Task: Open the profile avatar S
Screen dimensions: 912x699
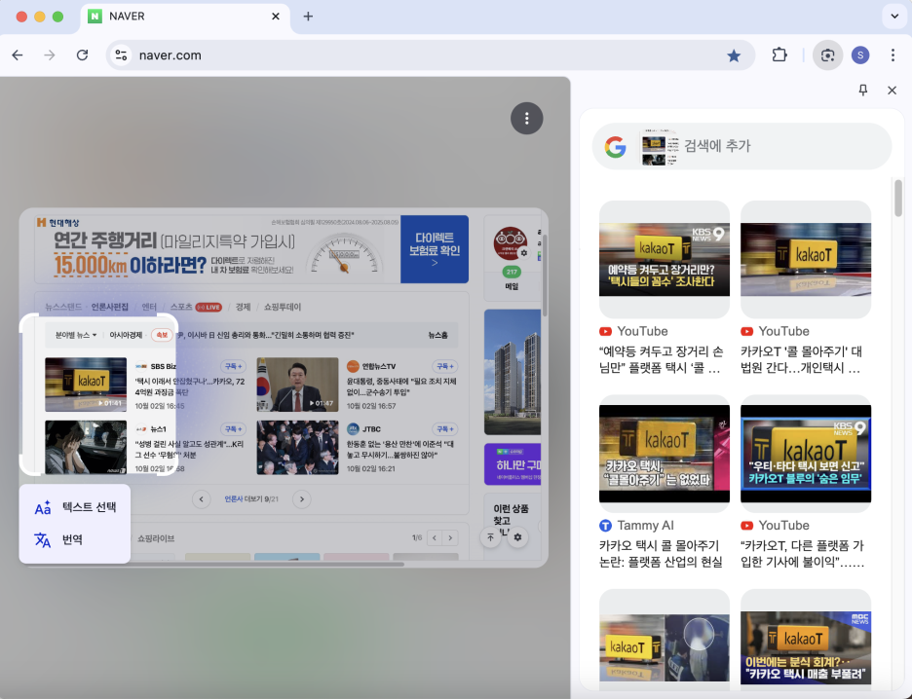Action: (x=860, y=55)
